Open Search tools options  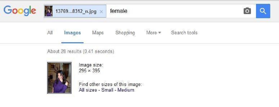click(x=184, y=33)
